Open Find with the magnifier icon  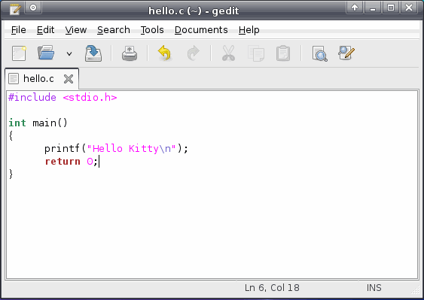[x=319, y=53]
